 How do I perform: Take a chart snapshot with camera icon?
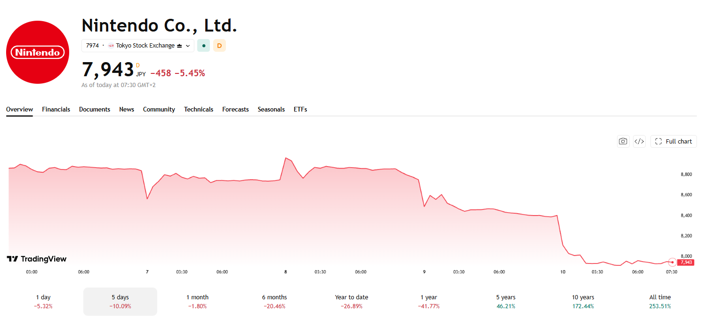point(623,141)
